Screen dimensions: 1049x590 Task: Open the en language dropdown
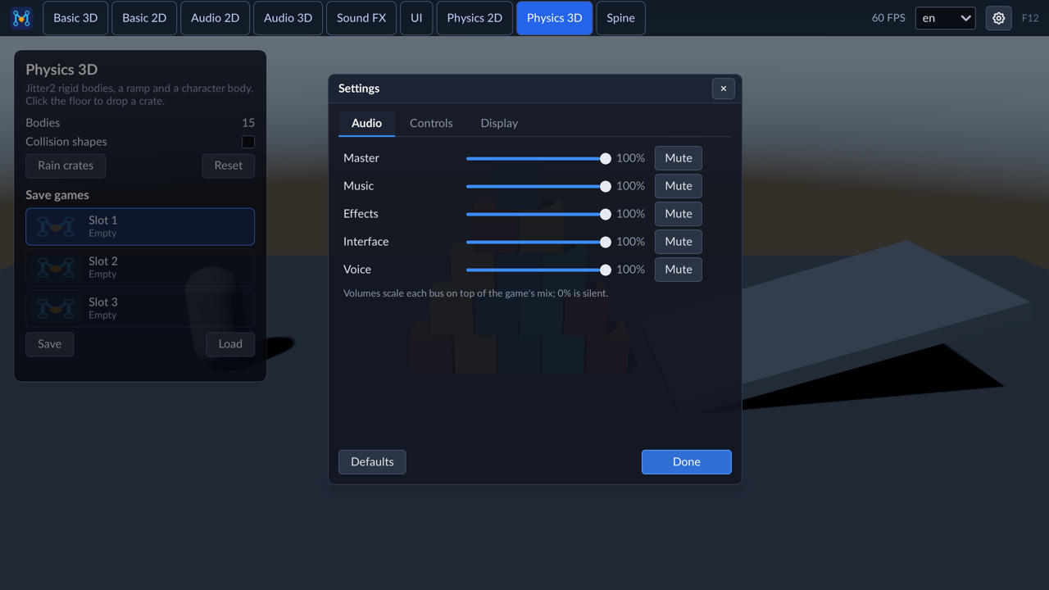click(945, 18)
